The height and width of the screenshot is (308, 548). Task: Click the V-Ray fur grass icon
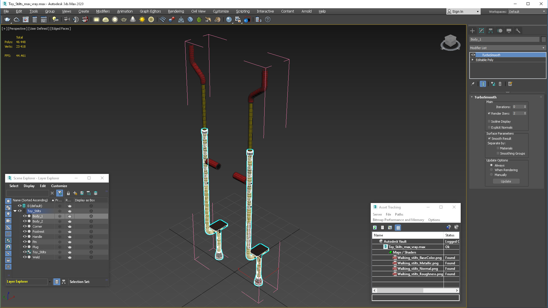(199, 19)
